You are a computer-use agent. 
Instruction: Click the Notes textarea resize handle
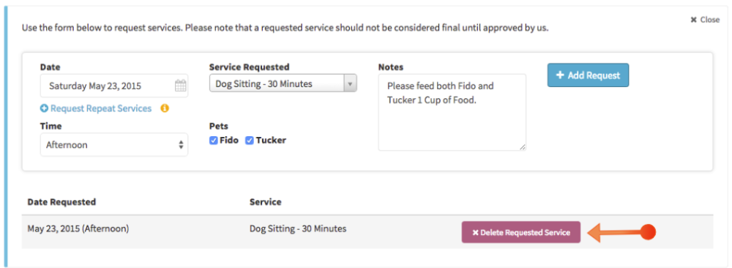(522, 146)
